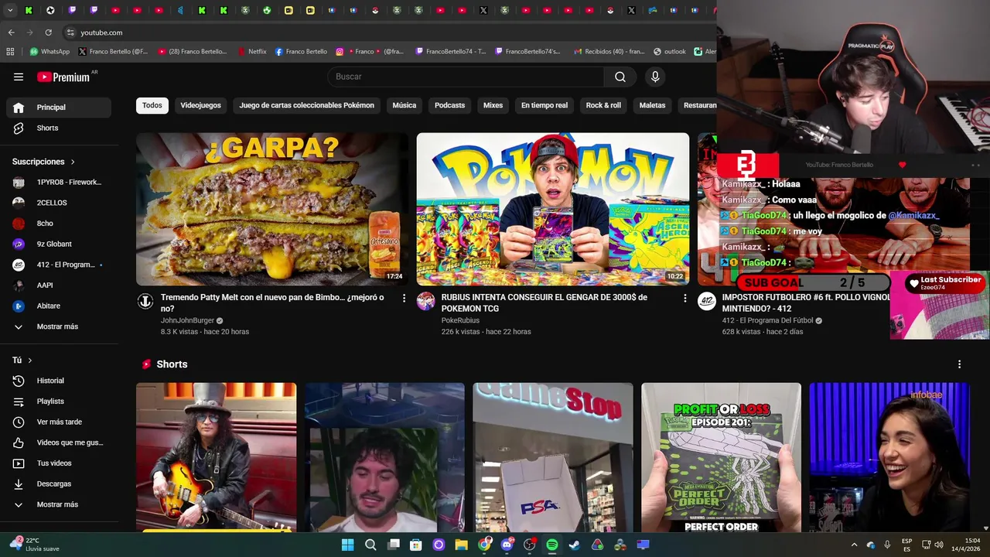The width and height of the screenshot is (990, 557).
Task: Select Juego de cartas coleccionables Pokémon chip
Action: [306, 105]
